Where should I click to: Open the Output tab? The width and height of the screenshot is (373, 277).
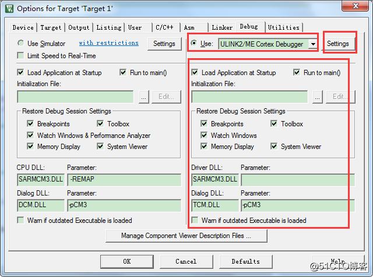point(79,27)
